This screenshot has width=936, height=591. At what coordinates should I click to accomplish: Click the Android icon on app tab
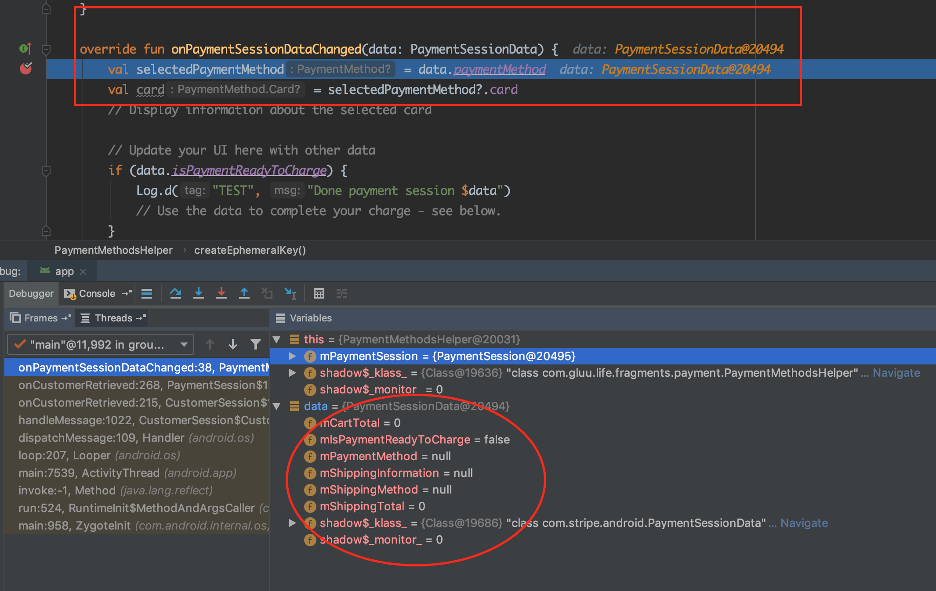coord(45,271)
